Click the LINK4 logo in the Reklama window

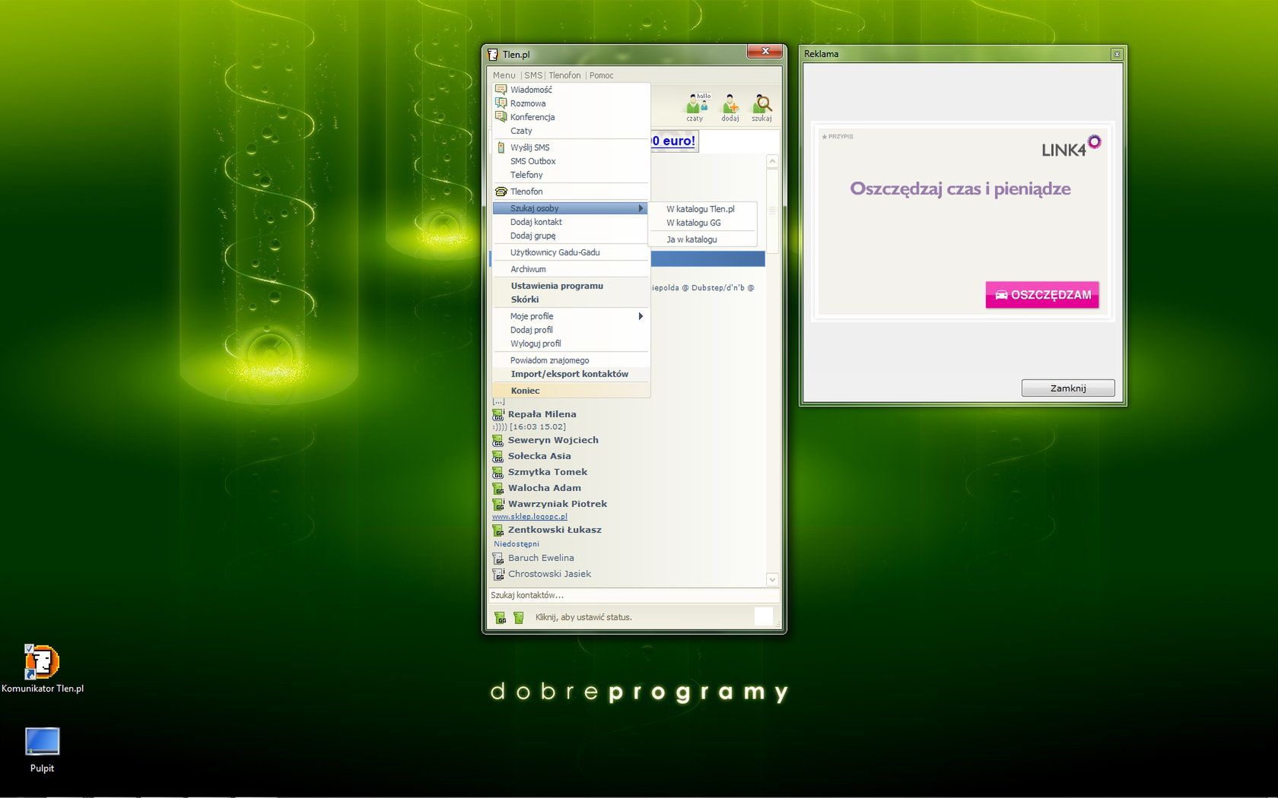pyautogui.click(x=1071, y=146)
